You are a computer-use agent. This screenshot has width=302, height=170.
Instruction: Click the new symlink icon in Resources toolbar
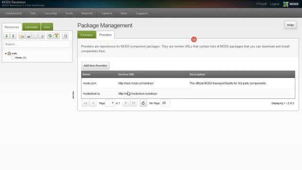point(35,36)
